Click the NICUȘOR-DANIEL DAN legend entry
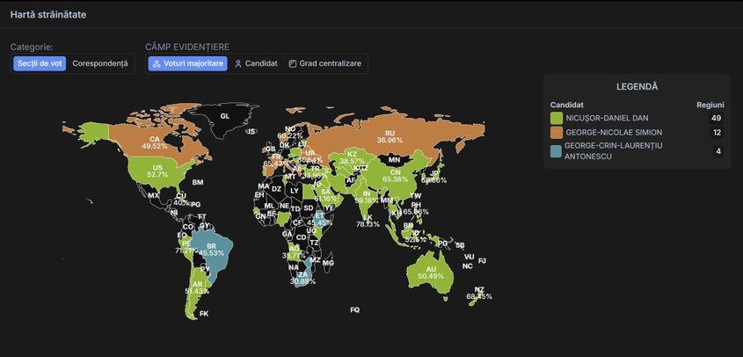This screenshot has height=357, width=743. pyautogui.click(x=605, y=118)
